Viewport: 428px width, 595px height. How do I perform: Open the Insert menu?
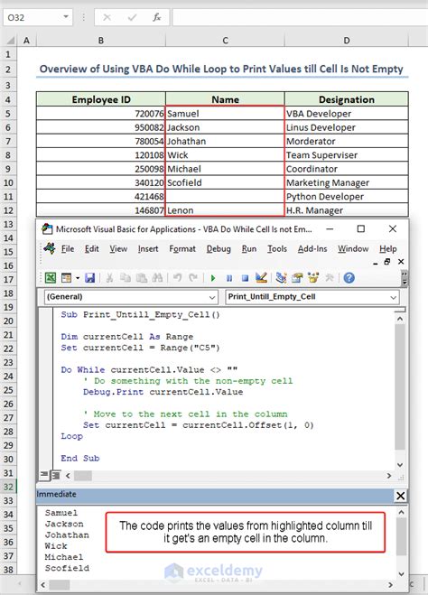click(x=148, y=249)
